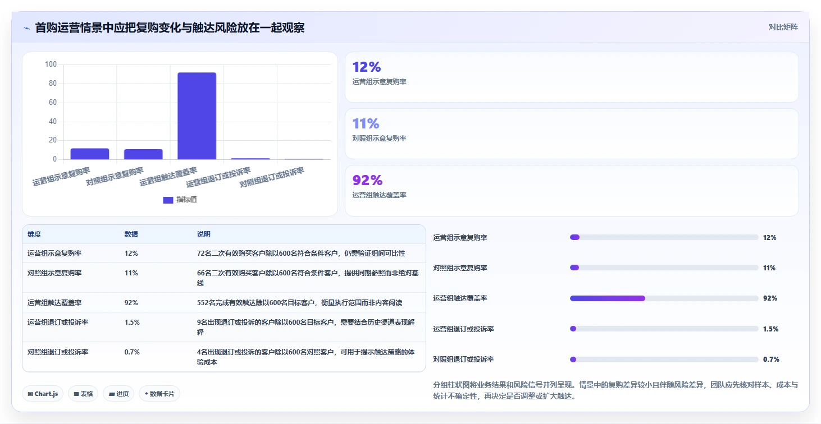The height and width of the screenshot is (424, 821).
Task: Click the description starting 4名出现退订或投诉
Action: [305, 357]
